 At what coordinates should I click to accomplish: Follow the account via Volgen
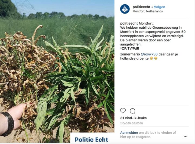(x=160, y=7)
